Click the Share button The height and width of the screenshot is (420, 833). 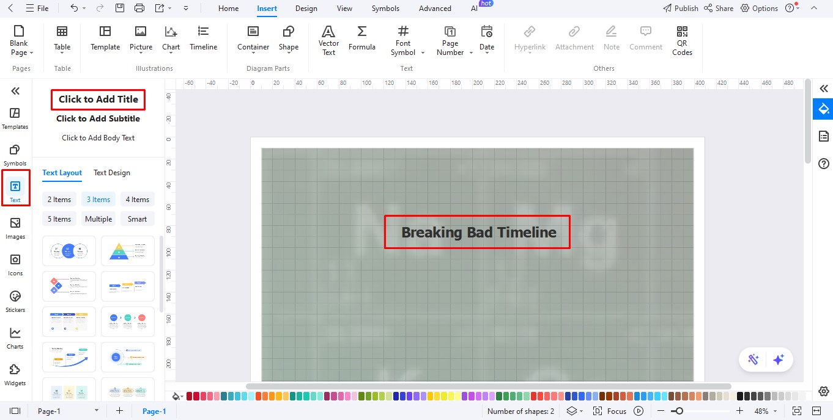719,8
